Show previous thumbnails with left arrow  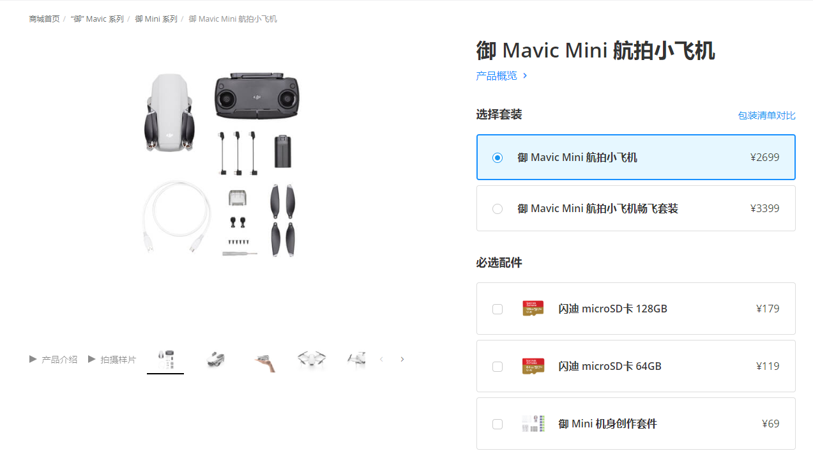[381, 359]
